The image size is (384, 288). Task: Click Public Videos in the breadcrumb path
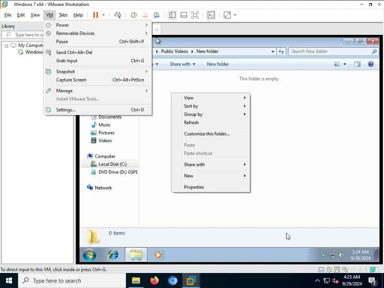174,51
